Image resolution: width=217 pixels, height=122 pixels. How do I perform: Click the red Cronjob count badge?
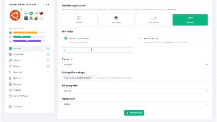pyautogui.click(x=48, y=66)
